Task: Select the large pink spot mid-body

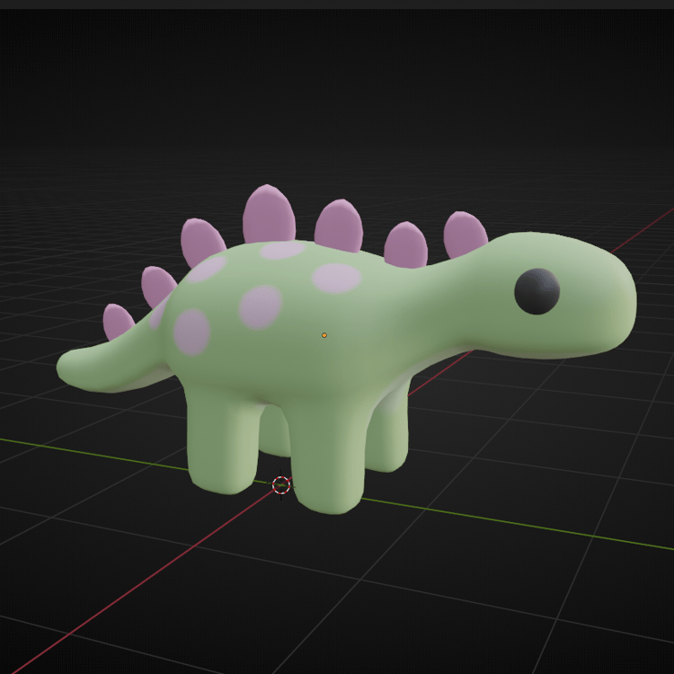Action: tap(260, 307)
